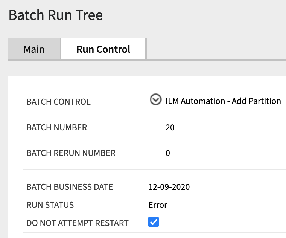Click the BATCH CONTROL field label
Screen dimensions: 286x238
click(x=59, y=102)
